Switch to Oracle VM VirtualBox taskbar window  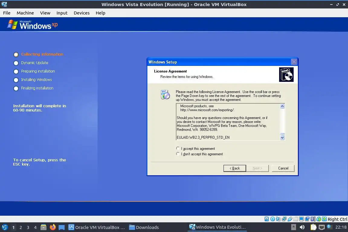[97, 227]
